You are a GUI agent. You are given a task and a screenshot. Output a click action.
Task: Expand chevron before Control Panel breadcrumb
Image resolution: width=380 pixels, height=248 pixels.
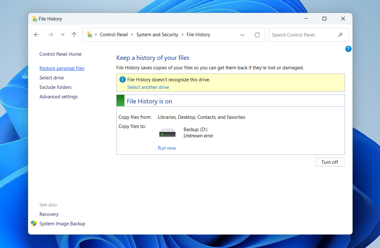click(x=96, y=35)
